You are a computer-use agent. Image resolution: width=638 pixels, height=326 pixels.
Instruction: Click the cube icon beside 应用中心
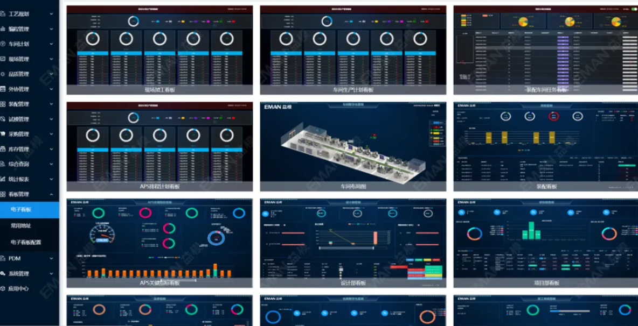(3, 289)
